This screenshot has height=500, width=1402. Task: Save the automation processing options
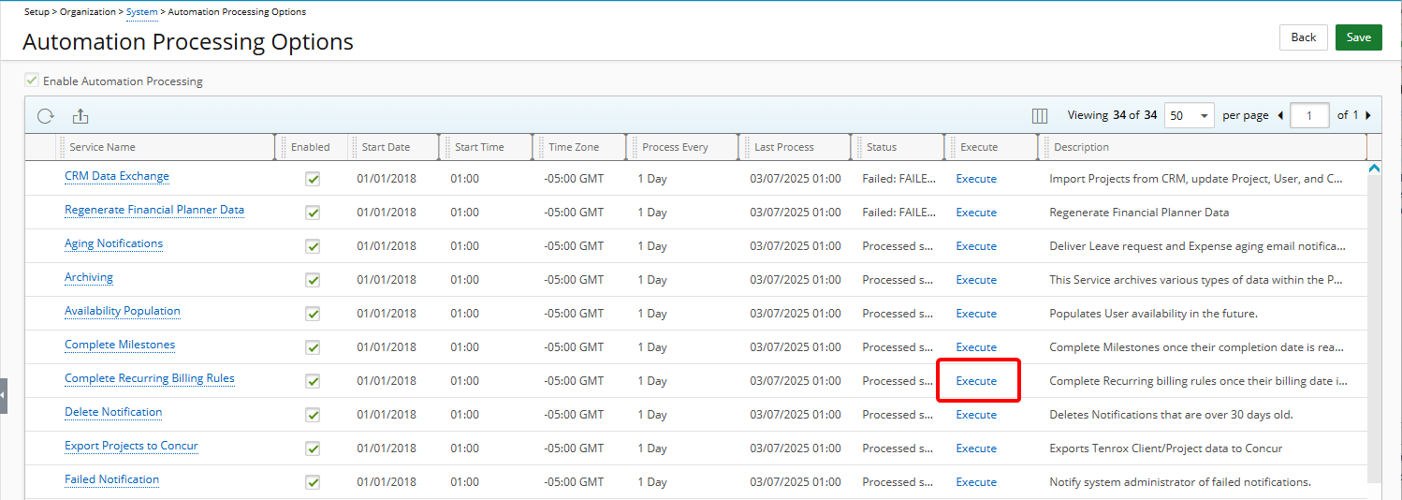click(1359, 37)
